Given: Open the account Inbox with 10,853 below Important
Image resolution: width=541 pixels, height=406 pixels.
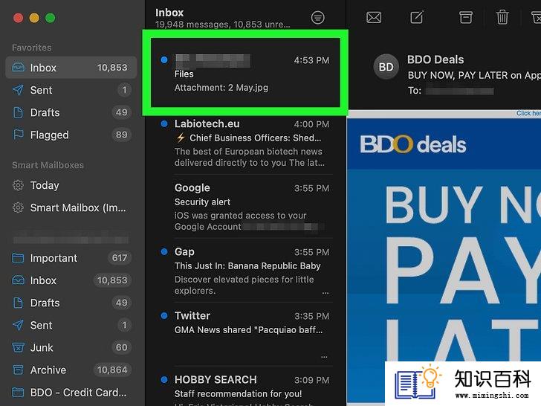Looking at the screenshot, I should pyautogui.click(x=71, y=280).
